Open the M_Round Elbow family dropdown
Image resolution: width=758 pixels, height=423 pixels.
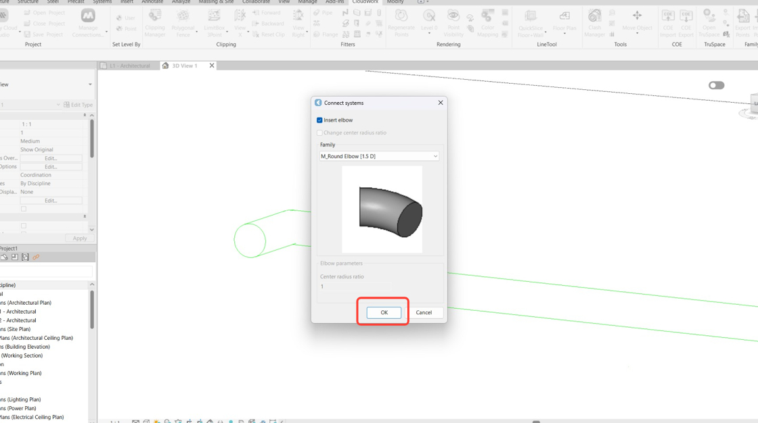pyautogui.click(x=379, y=157)
